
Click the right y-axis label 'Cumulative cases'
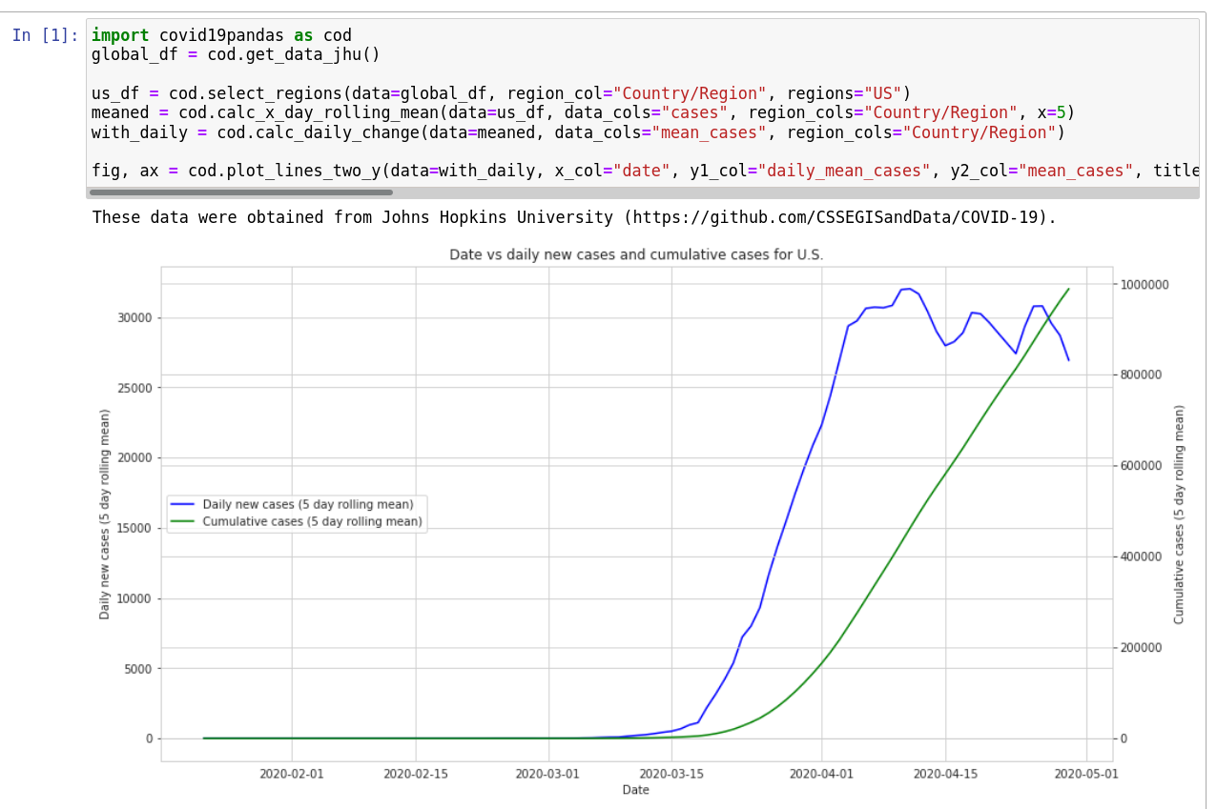[1179, 514]
